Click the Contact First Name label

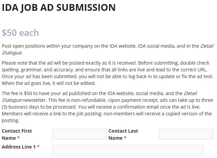(x=17, y=134)
